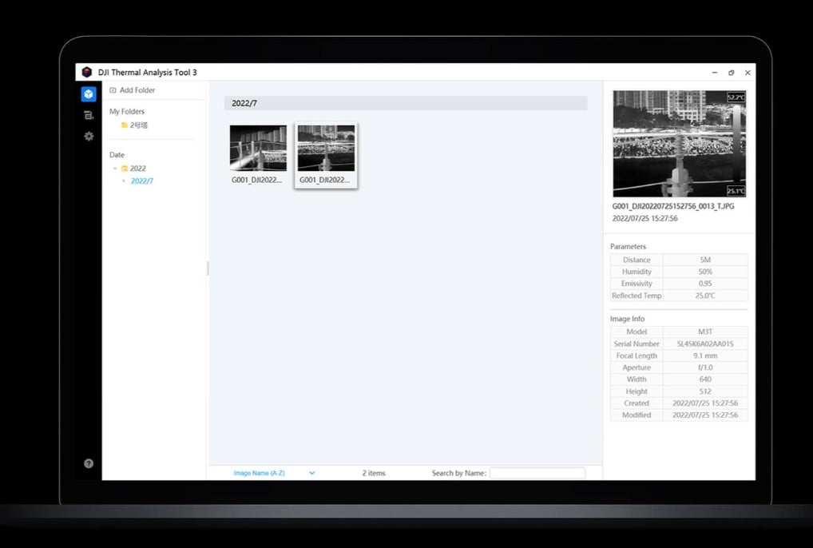Click the Add Folder button label

[137, 90]
